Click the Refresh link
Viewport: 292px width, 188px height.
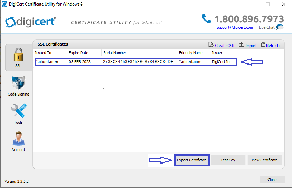[x=273, y=46]
